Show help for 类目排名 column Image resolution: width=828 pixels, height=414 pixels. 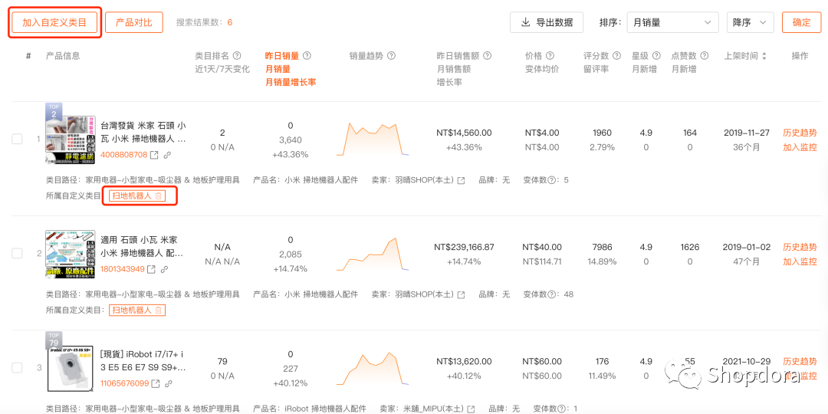[x=237, y=55]
